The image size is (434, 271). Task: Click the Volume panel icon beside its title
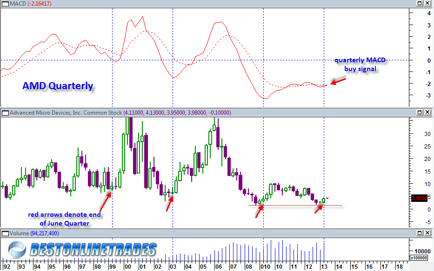[5, 233]
